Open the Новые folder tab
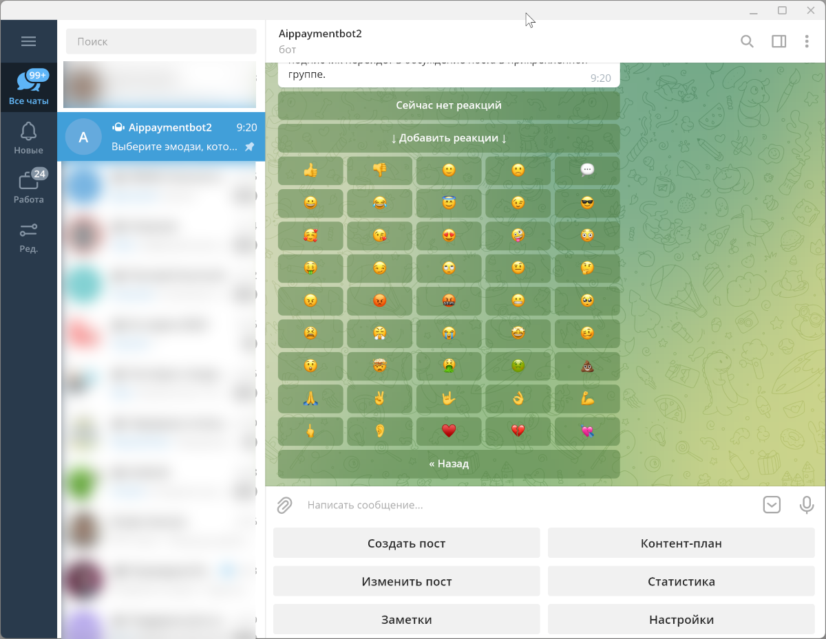 tap(28, 137)
